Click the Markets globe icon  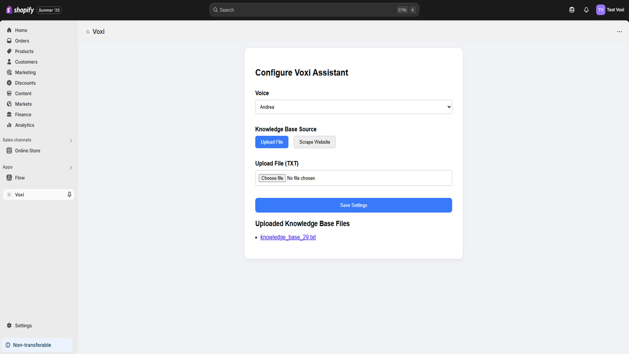pos(9,104)
